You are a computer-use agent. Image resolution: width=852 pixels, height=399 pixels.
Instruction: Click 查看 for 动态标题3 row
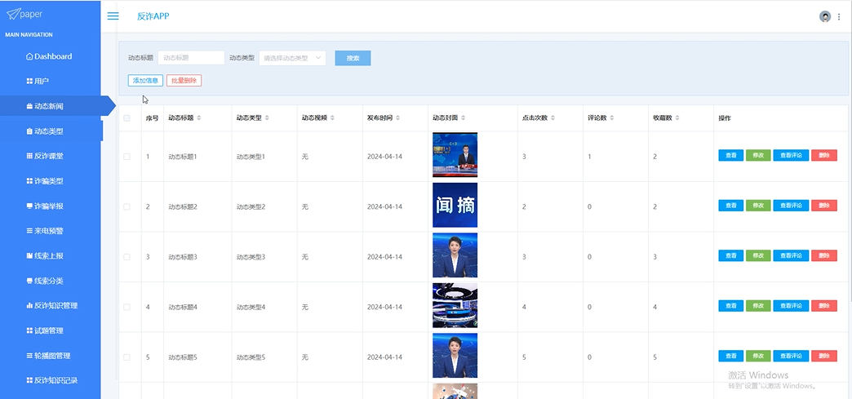click(731, 255)
